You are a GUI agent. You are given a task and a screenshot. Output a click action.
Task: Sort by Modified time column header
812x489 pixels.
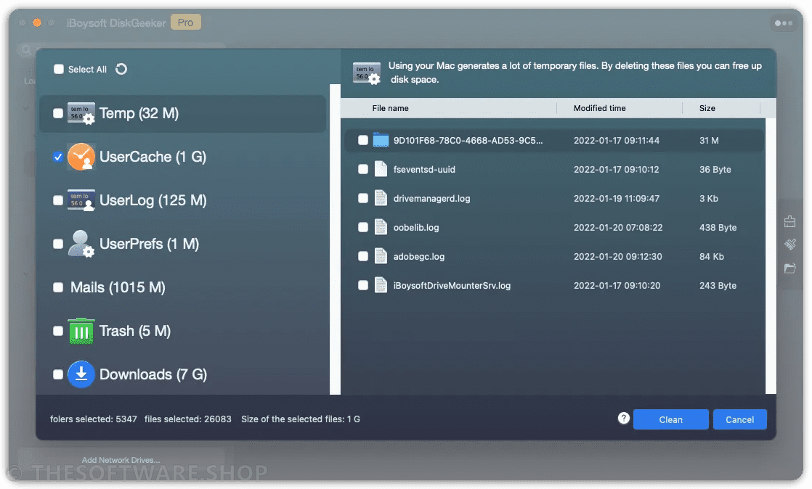600,107
